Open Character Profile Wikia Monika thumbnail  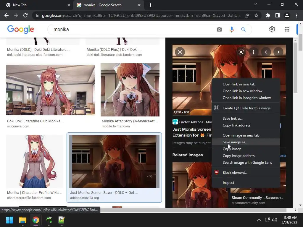pos(34,161)
